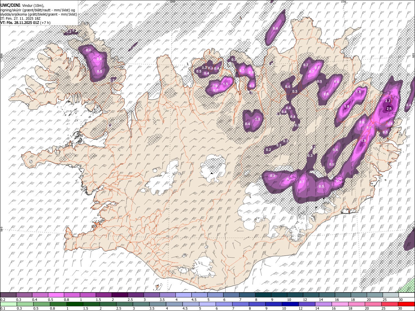Select lower legend blue swatch starting at 9
This screenshot has height=311, width=415.
[274, 304]
